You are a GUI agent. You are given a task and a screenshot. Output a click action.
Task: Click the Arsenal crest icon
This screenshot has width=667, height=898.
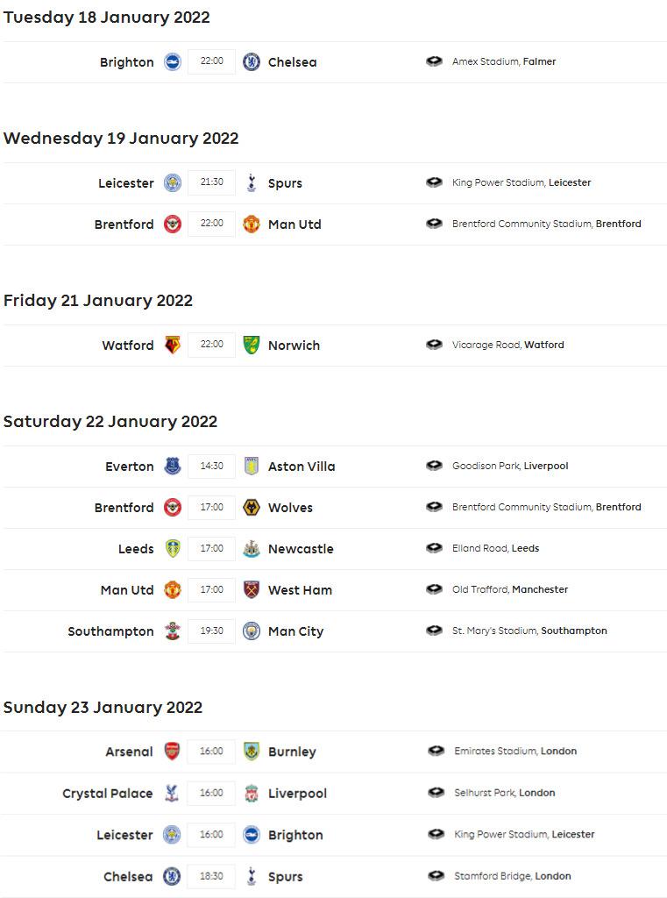173,752
